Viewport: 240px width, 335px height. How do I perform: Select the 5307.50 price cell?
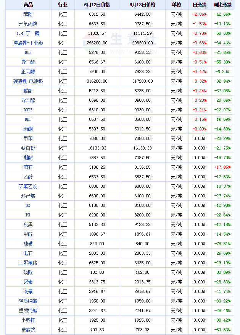click(97, 129)
